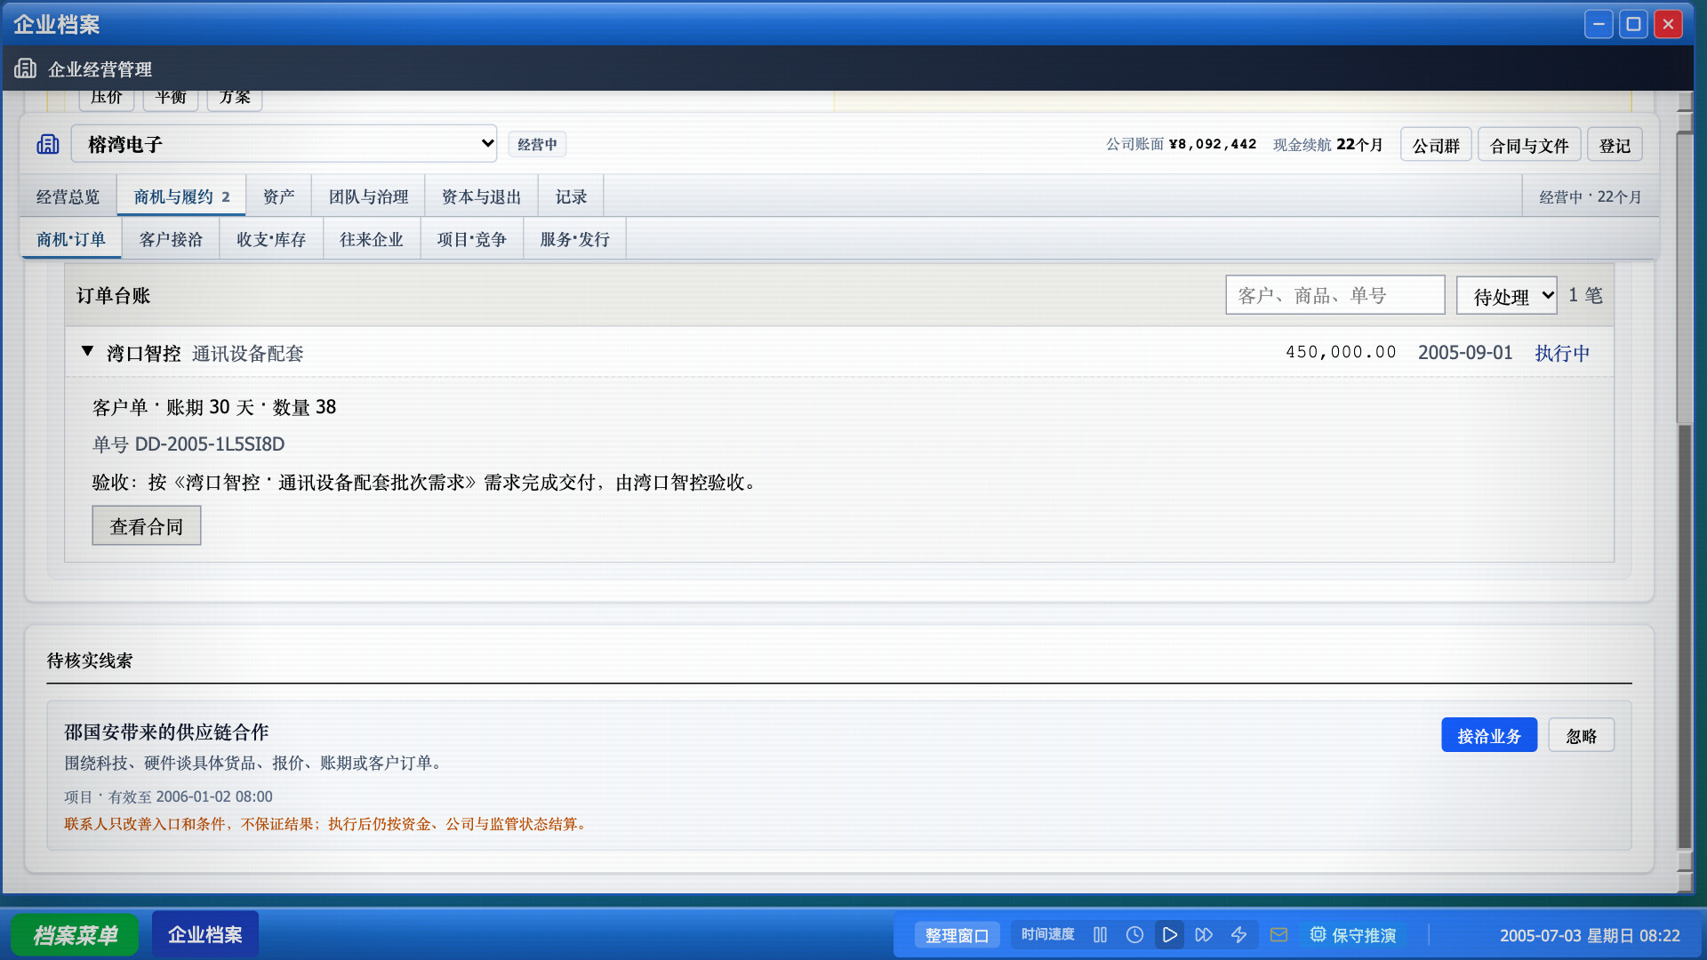Open the 档案菜单 start menu

click(x=75, y=935)
